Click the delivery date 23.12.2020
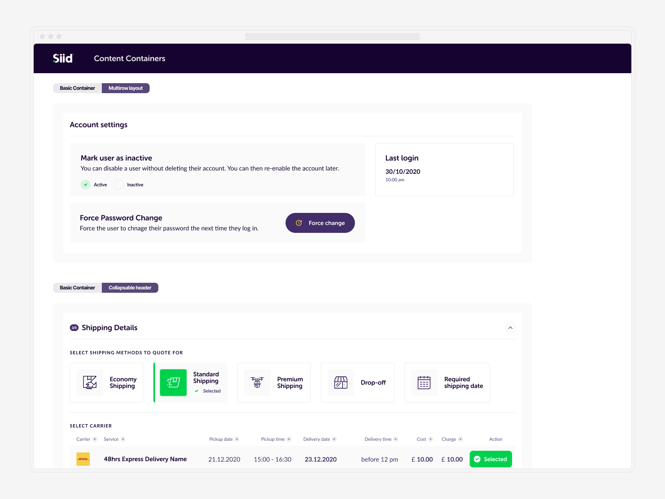Viewport: 665px width, 499px height. point(320,459)
